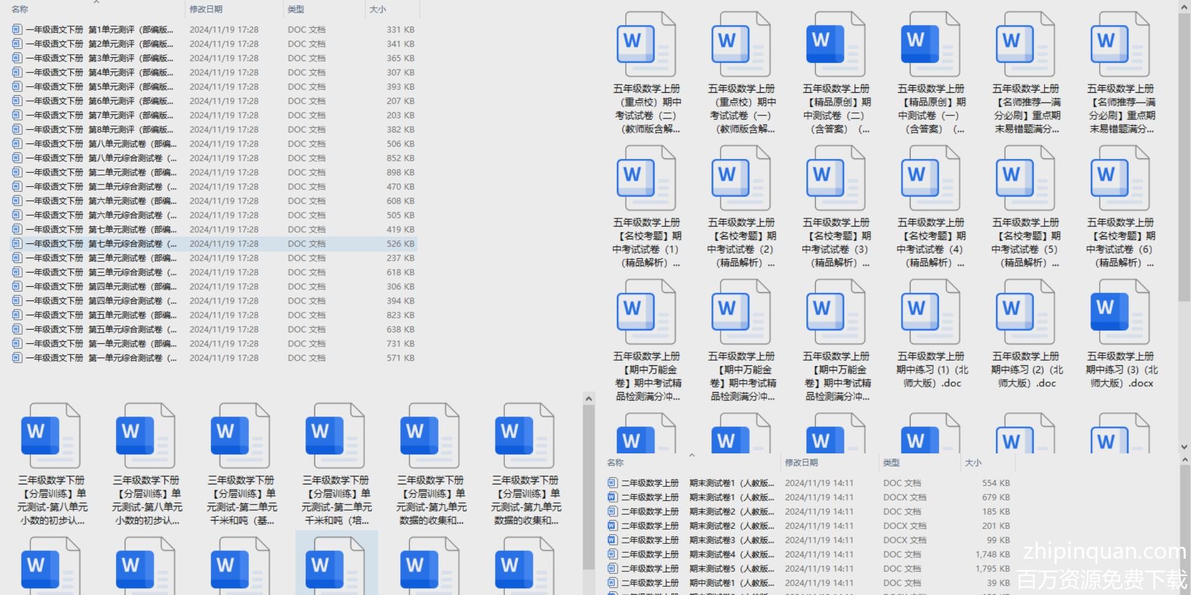Select row 一年级语文下册 第七单元综合测试卷
1191x595 pixels.
(101, 244)
